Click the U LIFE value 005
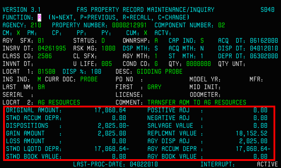Viewport: 281px width, 168px height. [106, 64]
